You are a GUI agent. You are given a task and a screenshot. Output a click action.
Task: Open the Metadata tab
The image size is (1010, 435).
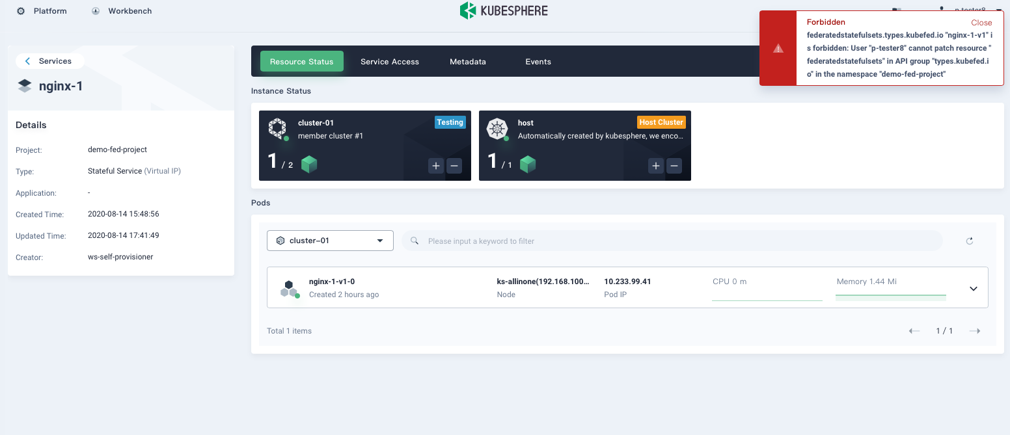468,61
